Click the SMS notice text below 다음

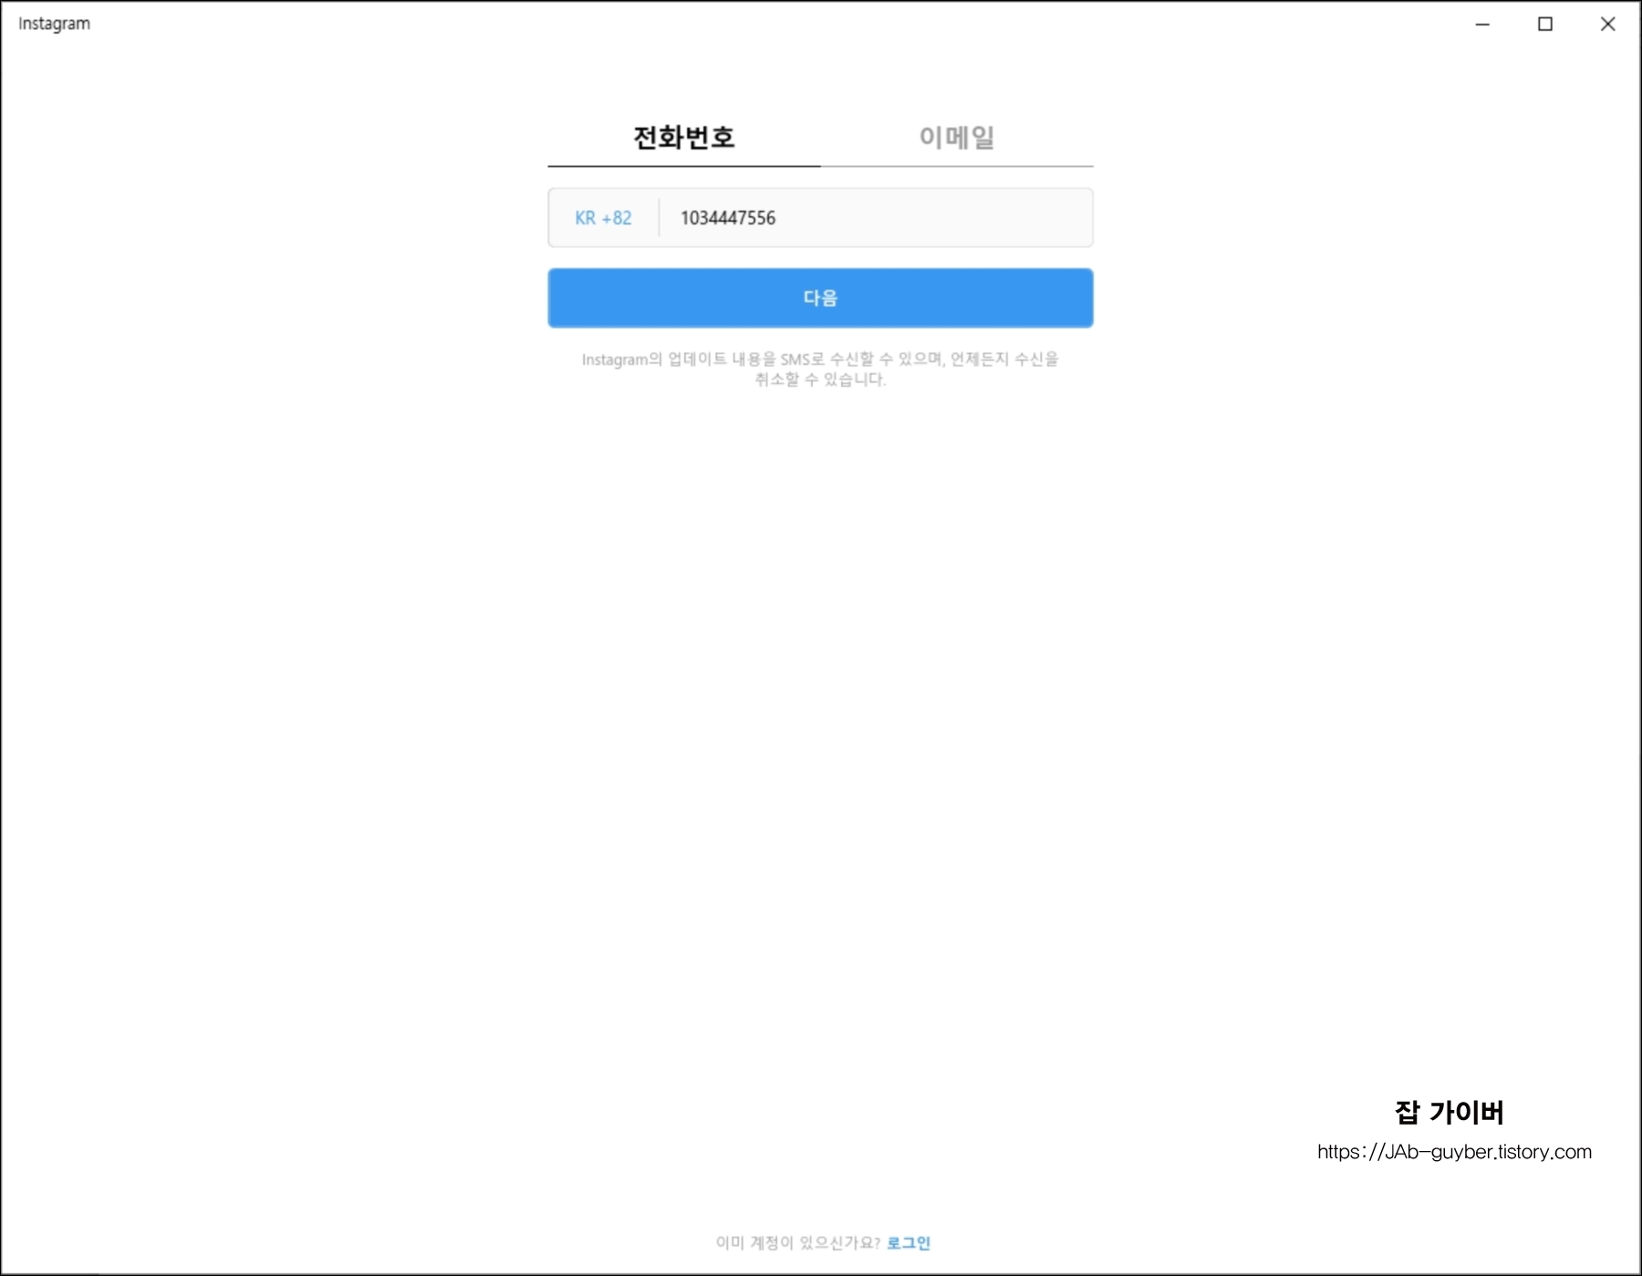coord(820,369)
